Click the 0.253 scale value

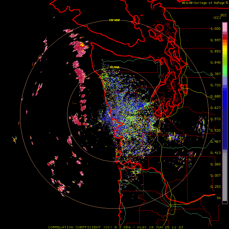pos(216,187)
